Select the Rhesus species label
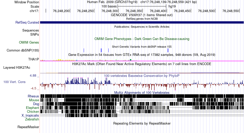Viewport: 244px width, 133px height. click(x=33, y=96)
